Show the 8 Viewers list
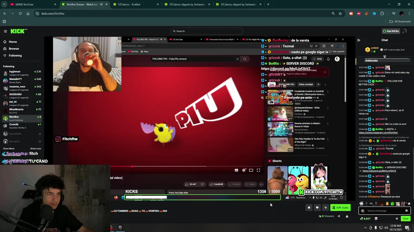414x232 pixels. coord(326,216)
